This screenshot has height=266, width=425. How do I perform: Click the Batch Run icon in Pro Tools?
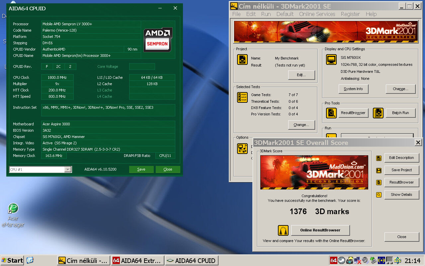378,113
